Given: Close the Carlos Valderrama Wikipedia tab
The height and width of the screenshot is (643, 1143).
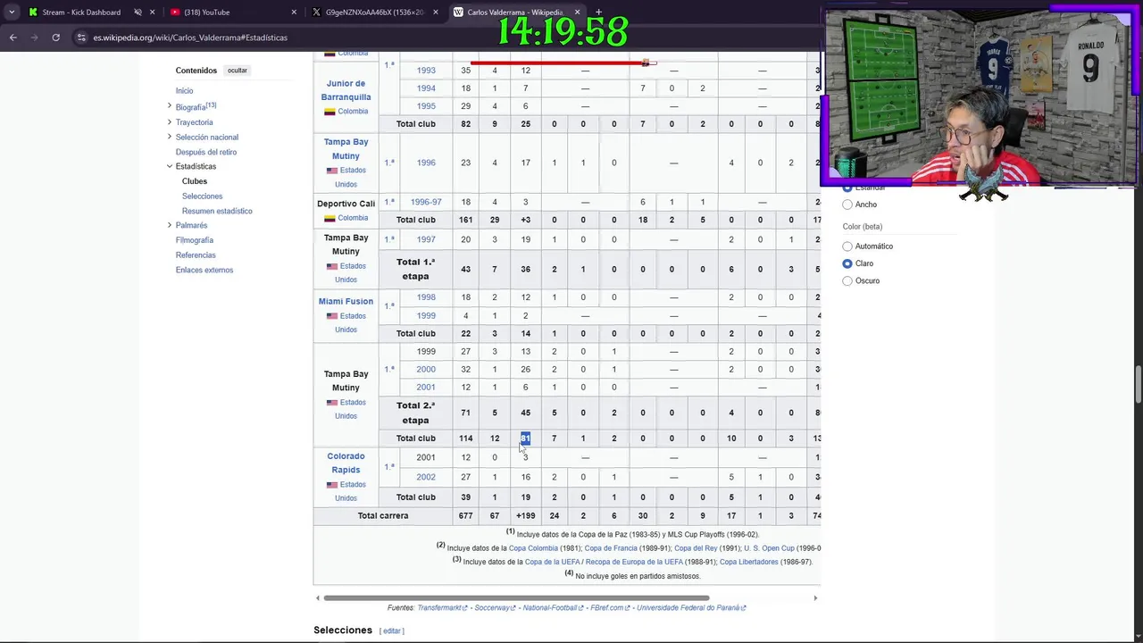Looking at the screenshot, I should 577,13.
